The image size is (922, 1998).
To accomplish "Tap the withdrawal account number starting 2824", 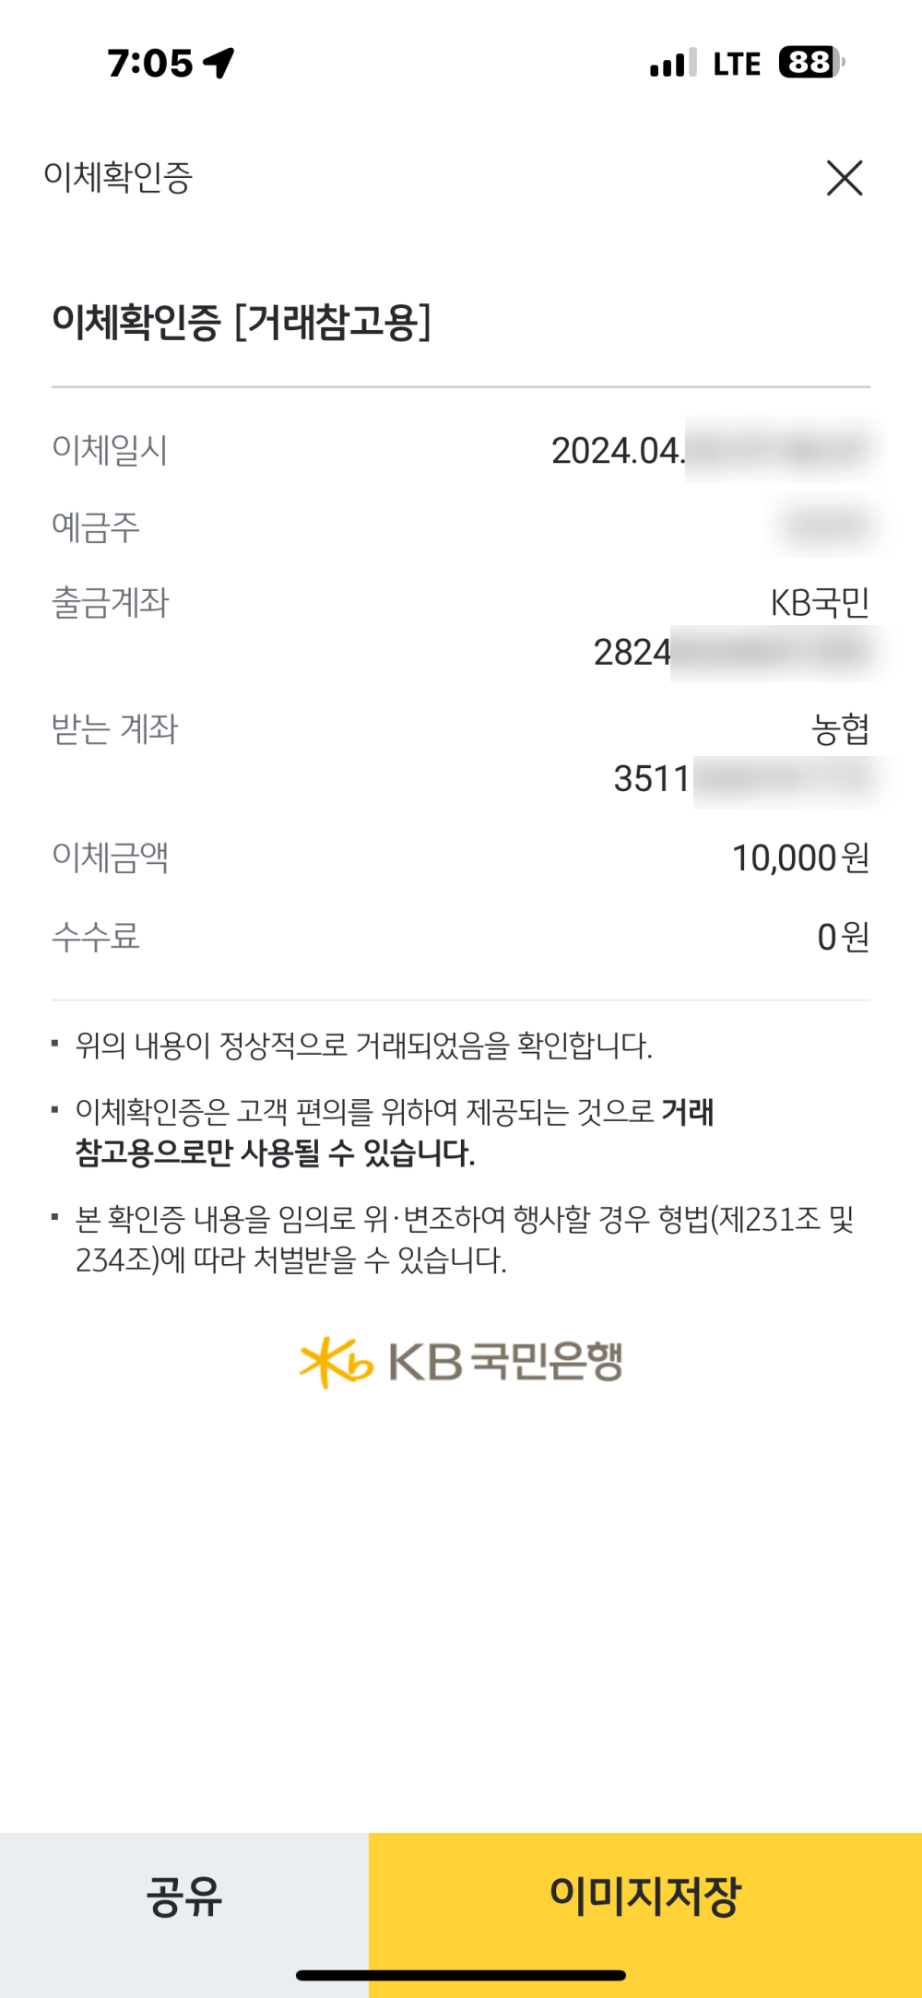I will (x=632, y=653).
